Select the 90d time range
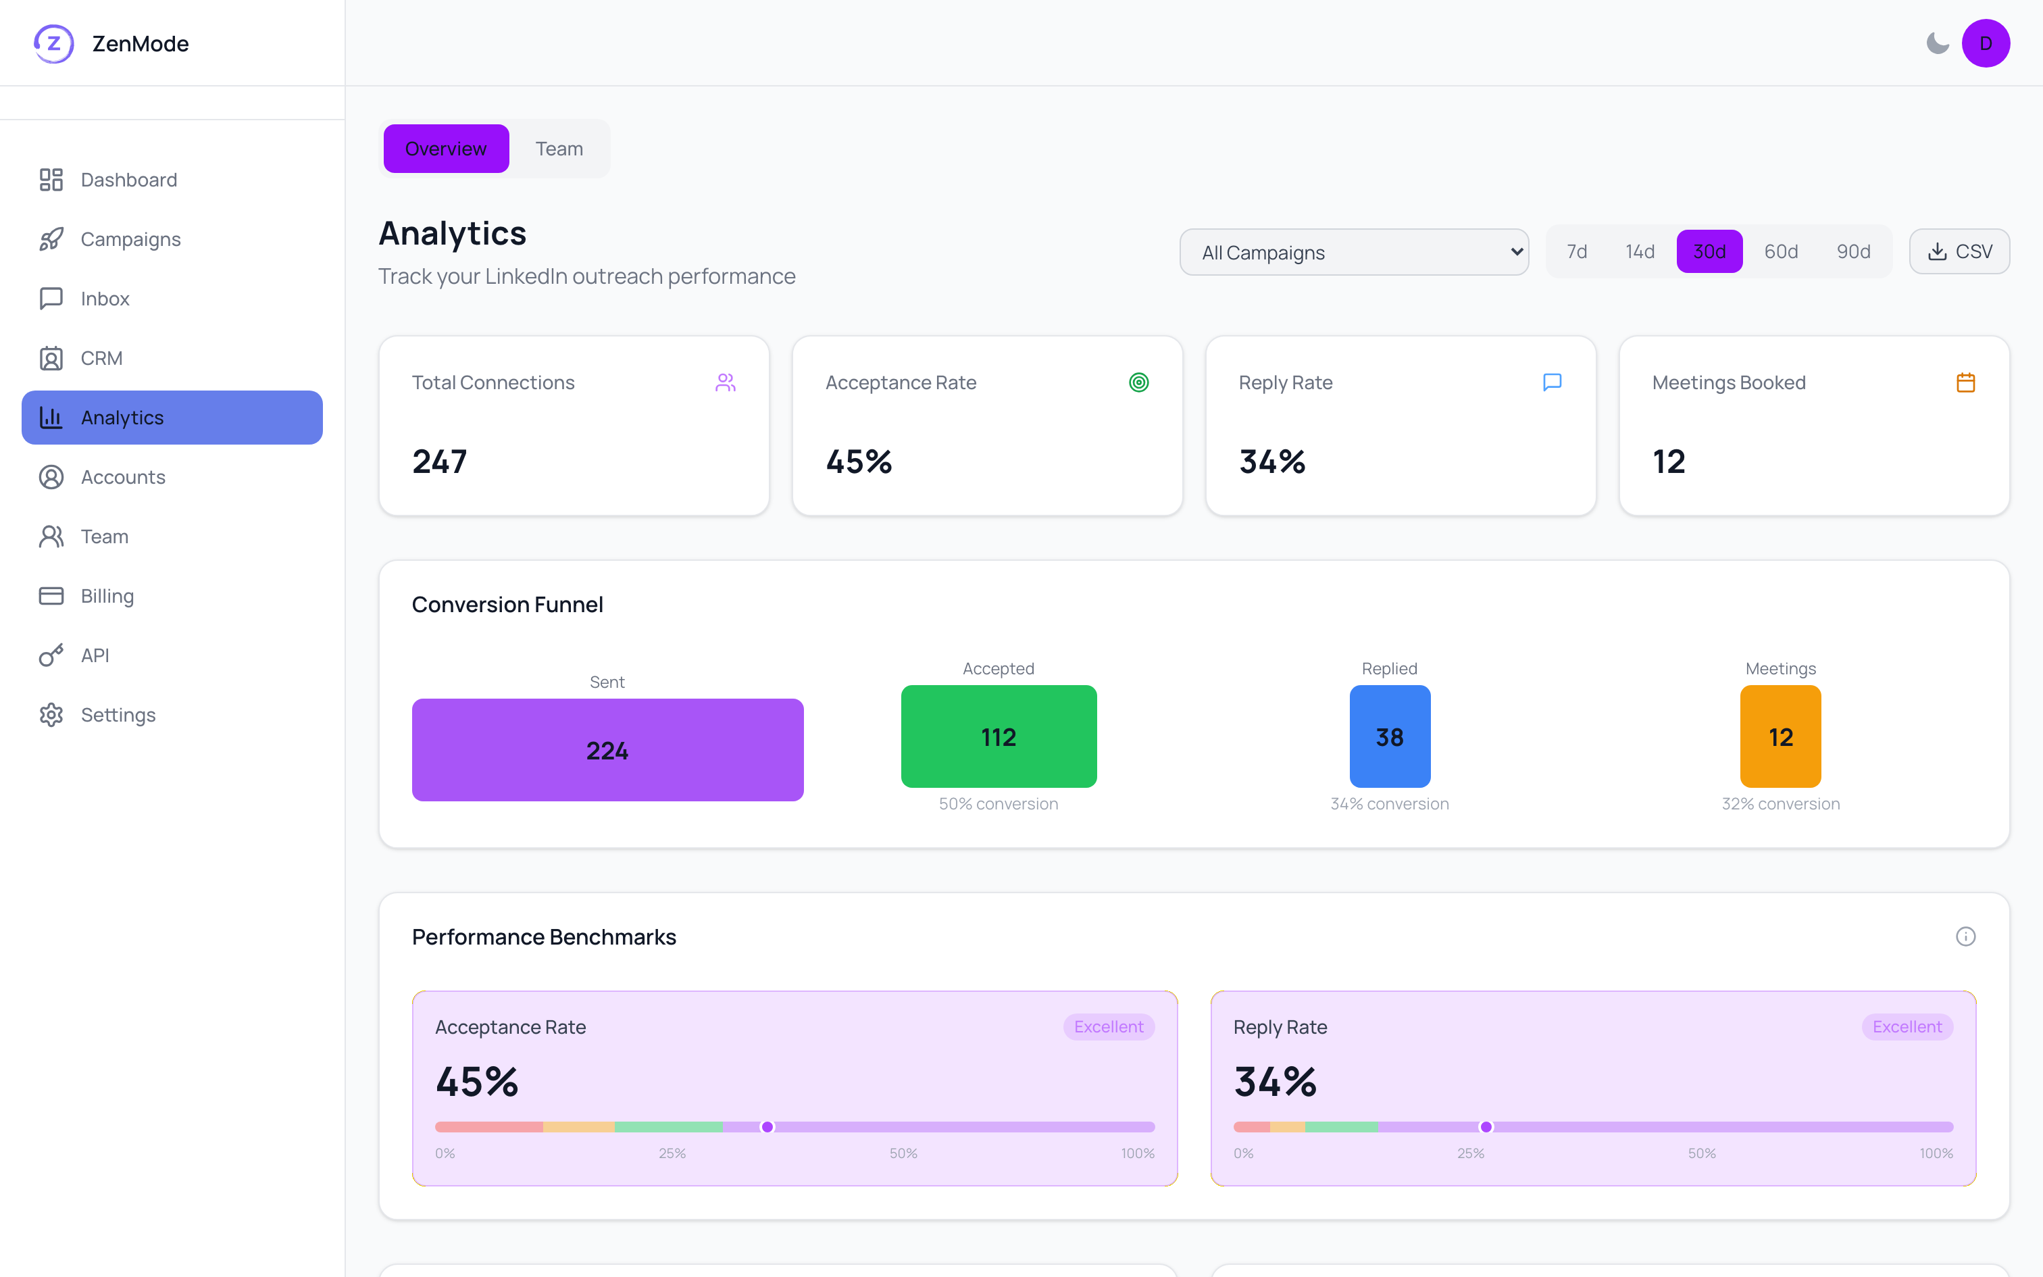The image size is (2043, 1277). point(1853,251)
